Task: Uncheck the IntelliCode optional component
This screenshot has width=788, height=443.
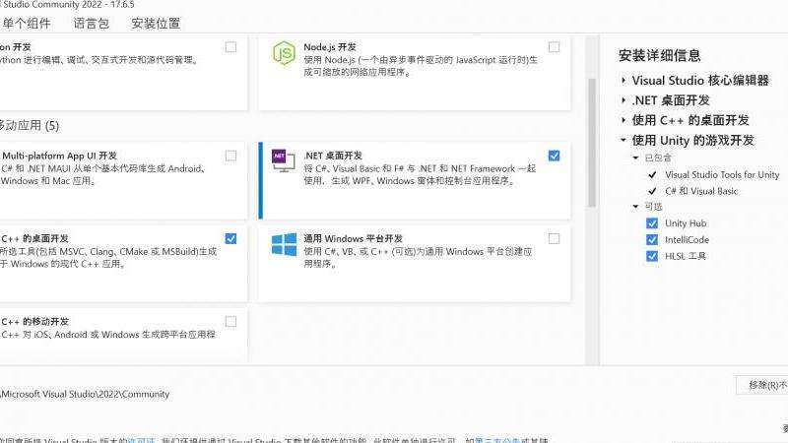Action: click(652, 239)
